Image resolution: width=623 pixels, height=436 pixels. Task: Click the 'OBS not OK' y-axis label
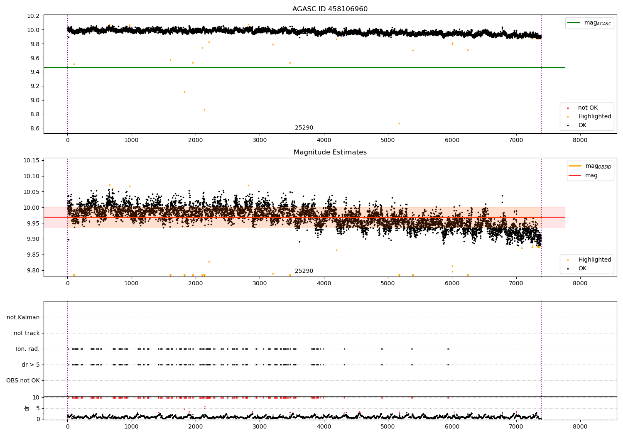point(23,381)
